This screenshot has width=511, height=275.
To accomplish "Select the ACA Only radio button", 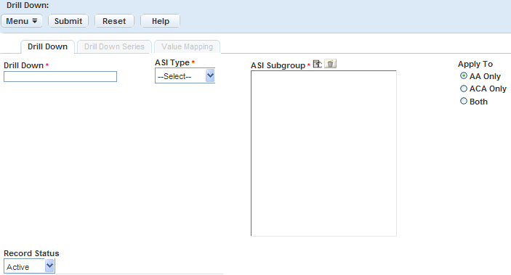I will click(464, 89).
